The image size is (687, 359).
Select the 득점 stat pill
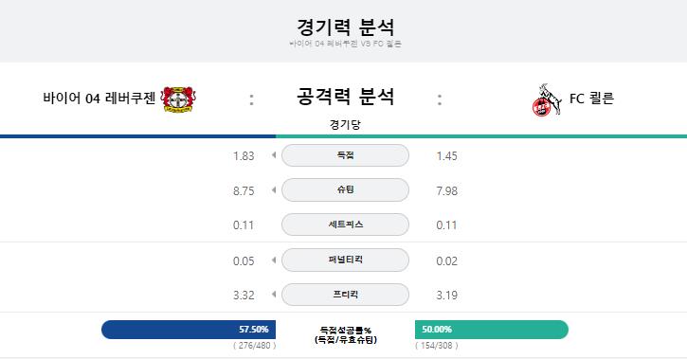[345, 155]
